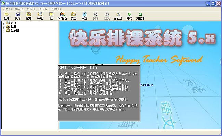The width and height of the screenshot is (222, 136).
Task: Click hint step 3 about the “班” button
Action: pyautogui.click(x=91, y=84)
